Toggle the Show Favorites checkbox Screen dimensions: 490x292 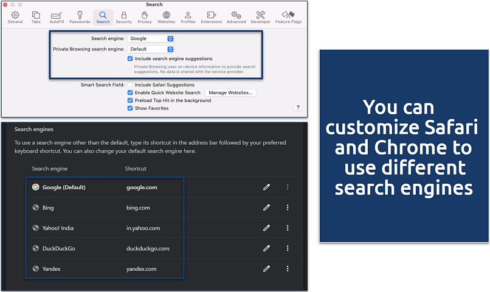(x=130, y=108)
